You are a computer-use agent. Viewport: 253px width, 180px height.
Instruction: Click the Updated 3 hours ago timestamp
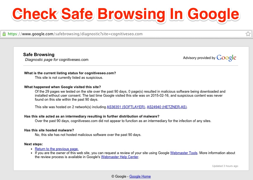[225, 166]
